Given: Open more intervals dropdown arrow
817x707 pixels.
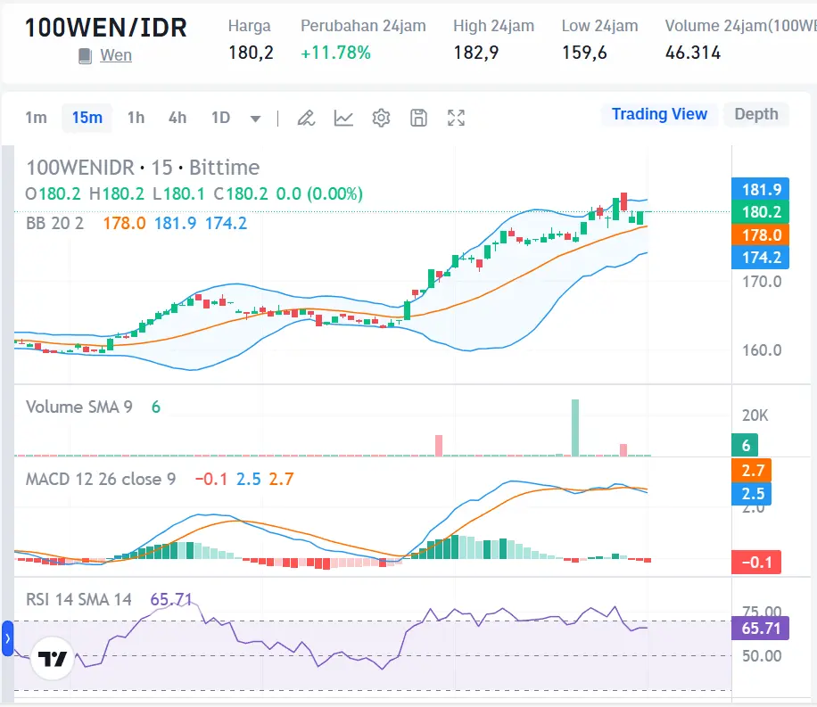Looking at the screenshot, I should click(x=256, y=117).
